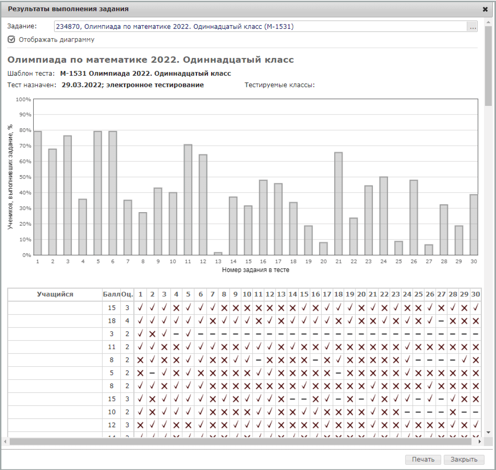Click the score cell '18'
Screen dimensions: 496x470
[x=112, y=321]
